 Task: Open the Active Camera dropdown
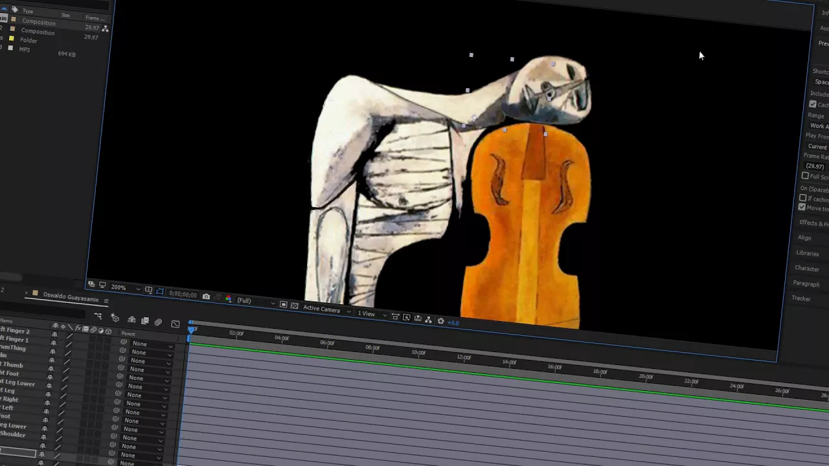point(327,309)
